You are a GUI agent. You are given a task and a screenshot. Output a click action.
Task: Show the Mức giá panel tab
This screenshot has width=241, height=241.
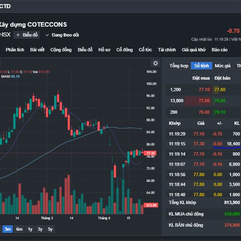point(223,66)
